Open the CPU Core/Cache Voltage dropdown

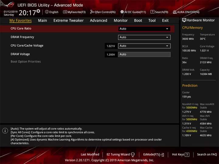tap(144, 46)
